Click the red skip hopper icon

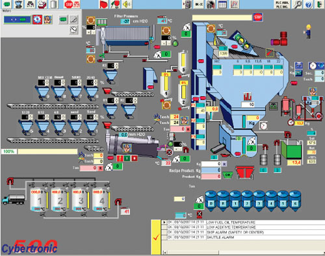(x=245, y=172)
